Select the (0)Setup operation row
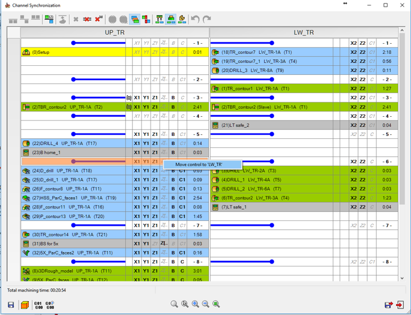Image resolution: width=411 pixels, height=315 pixels. 115,52
